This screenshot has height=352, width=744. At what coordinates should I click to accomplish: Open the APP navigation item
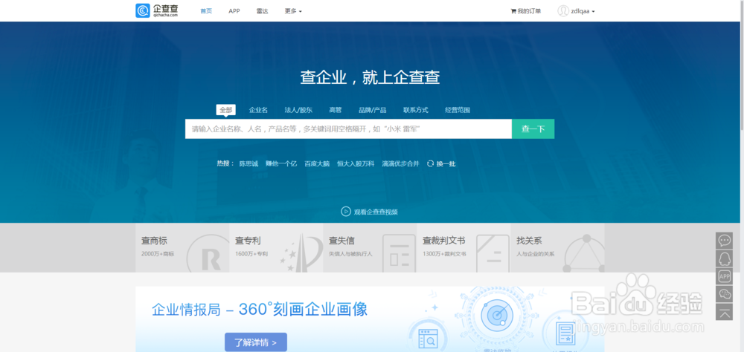(234, 11)
